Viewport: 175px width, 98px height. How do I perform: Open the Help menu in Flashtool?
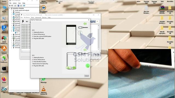(x=49, y=17)
